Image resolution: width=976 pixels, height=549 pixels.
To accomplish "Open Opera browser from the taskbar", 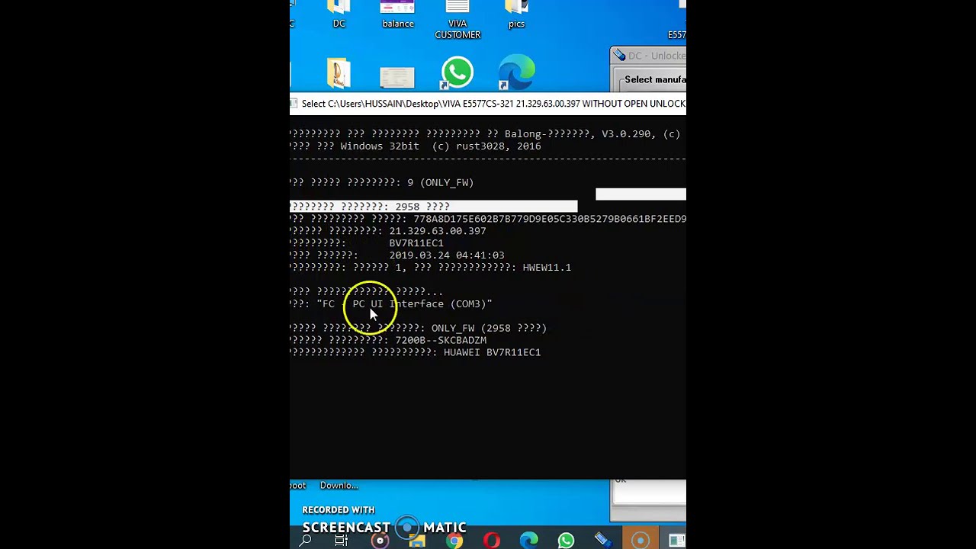I will coord(492,541).
